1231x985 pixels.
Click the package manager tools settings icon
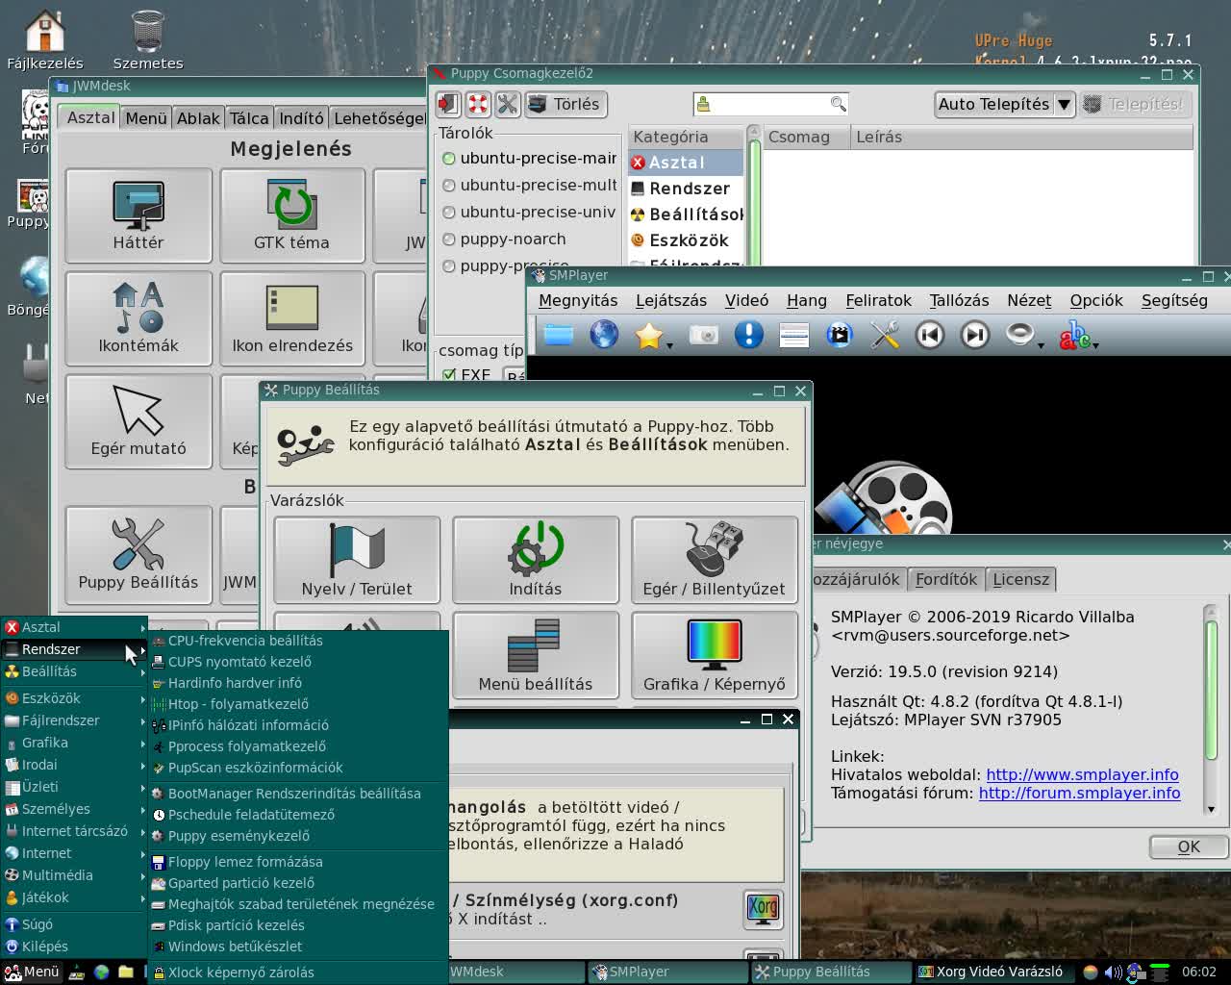point(508,104)
